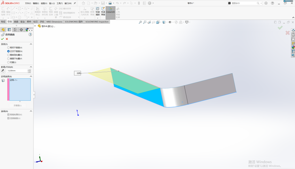Image resolution: width=295 pixels, height=169 pixels.
Task: Open the ConfigurationManager tab icon
Action: [15, 30]
